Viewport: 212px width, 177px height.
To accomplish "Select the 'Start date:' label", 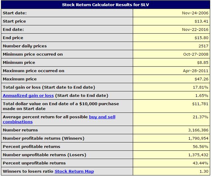I will [15, 13].
